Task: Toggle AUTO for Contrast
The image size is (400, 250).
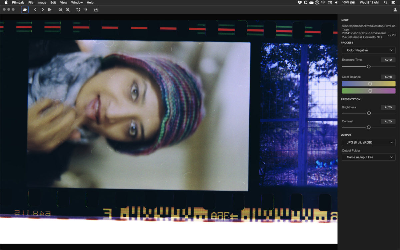Action: tap(388, 121)
